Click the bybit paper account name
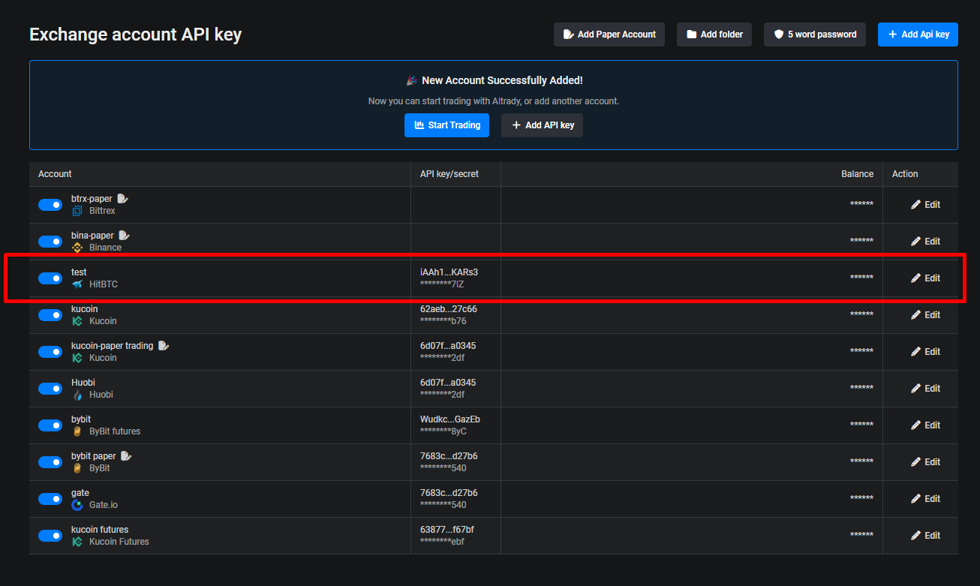The image size is (980, 586). click(x=94, y=456)
